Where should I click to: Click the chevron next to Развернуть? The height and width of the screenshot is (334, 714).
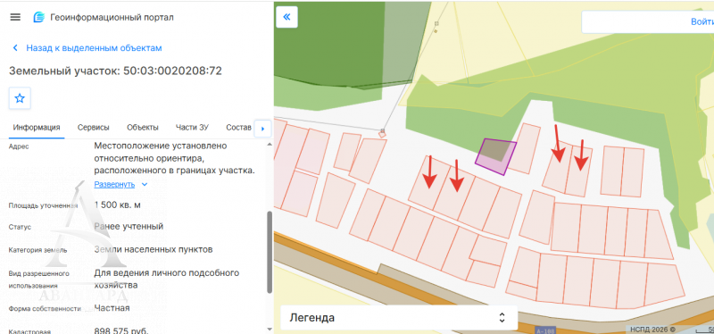145,184
